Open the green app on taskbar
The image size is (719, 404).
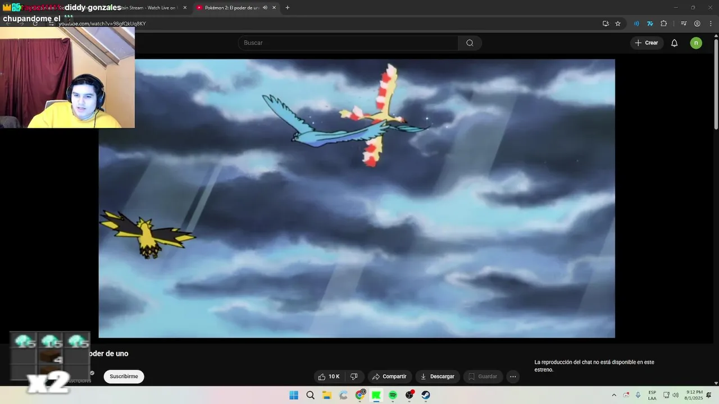[x=376, y=395]
